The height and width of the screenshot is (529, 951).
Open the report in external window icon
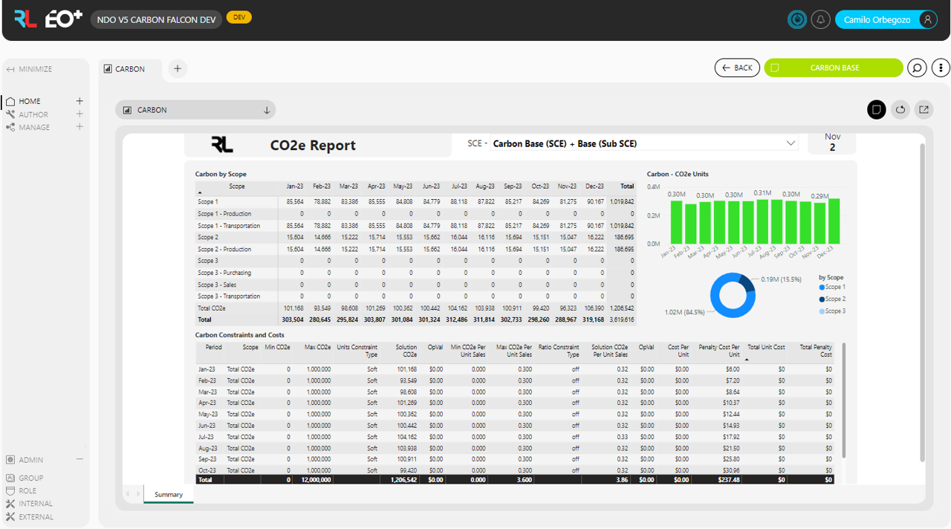tap(924, 109)
